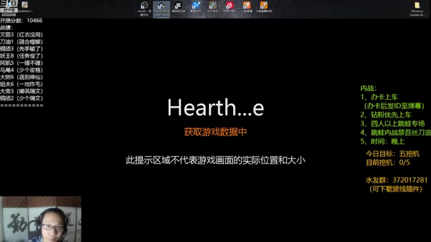431x242 pixels.
Task: Click the 目前挖机: 0/5 progress text
Action: pyautogui.click(x=388, y=163)
